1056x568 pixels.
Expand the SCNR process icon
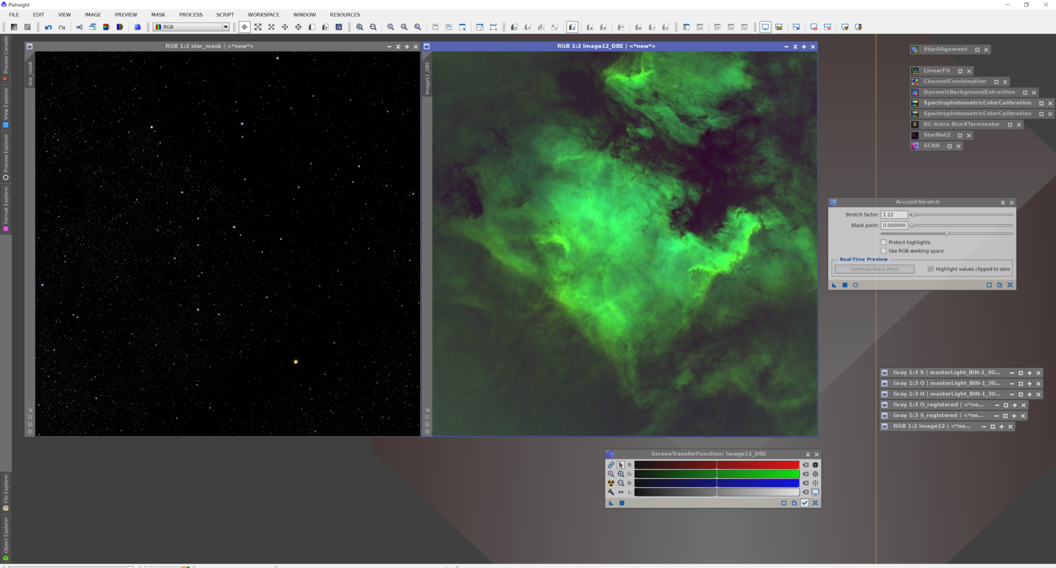coord(949,146)
